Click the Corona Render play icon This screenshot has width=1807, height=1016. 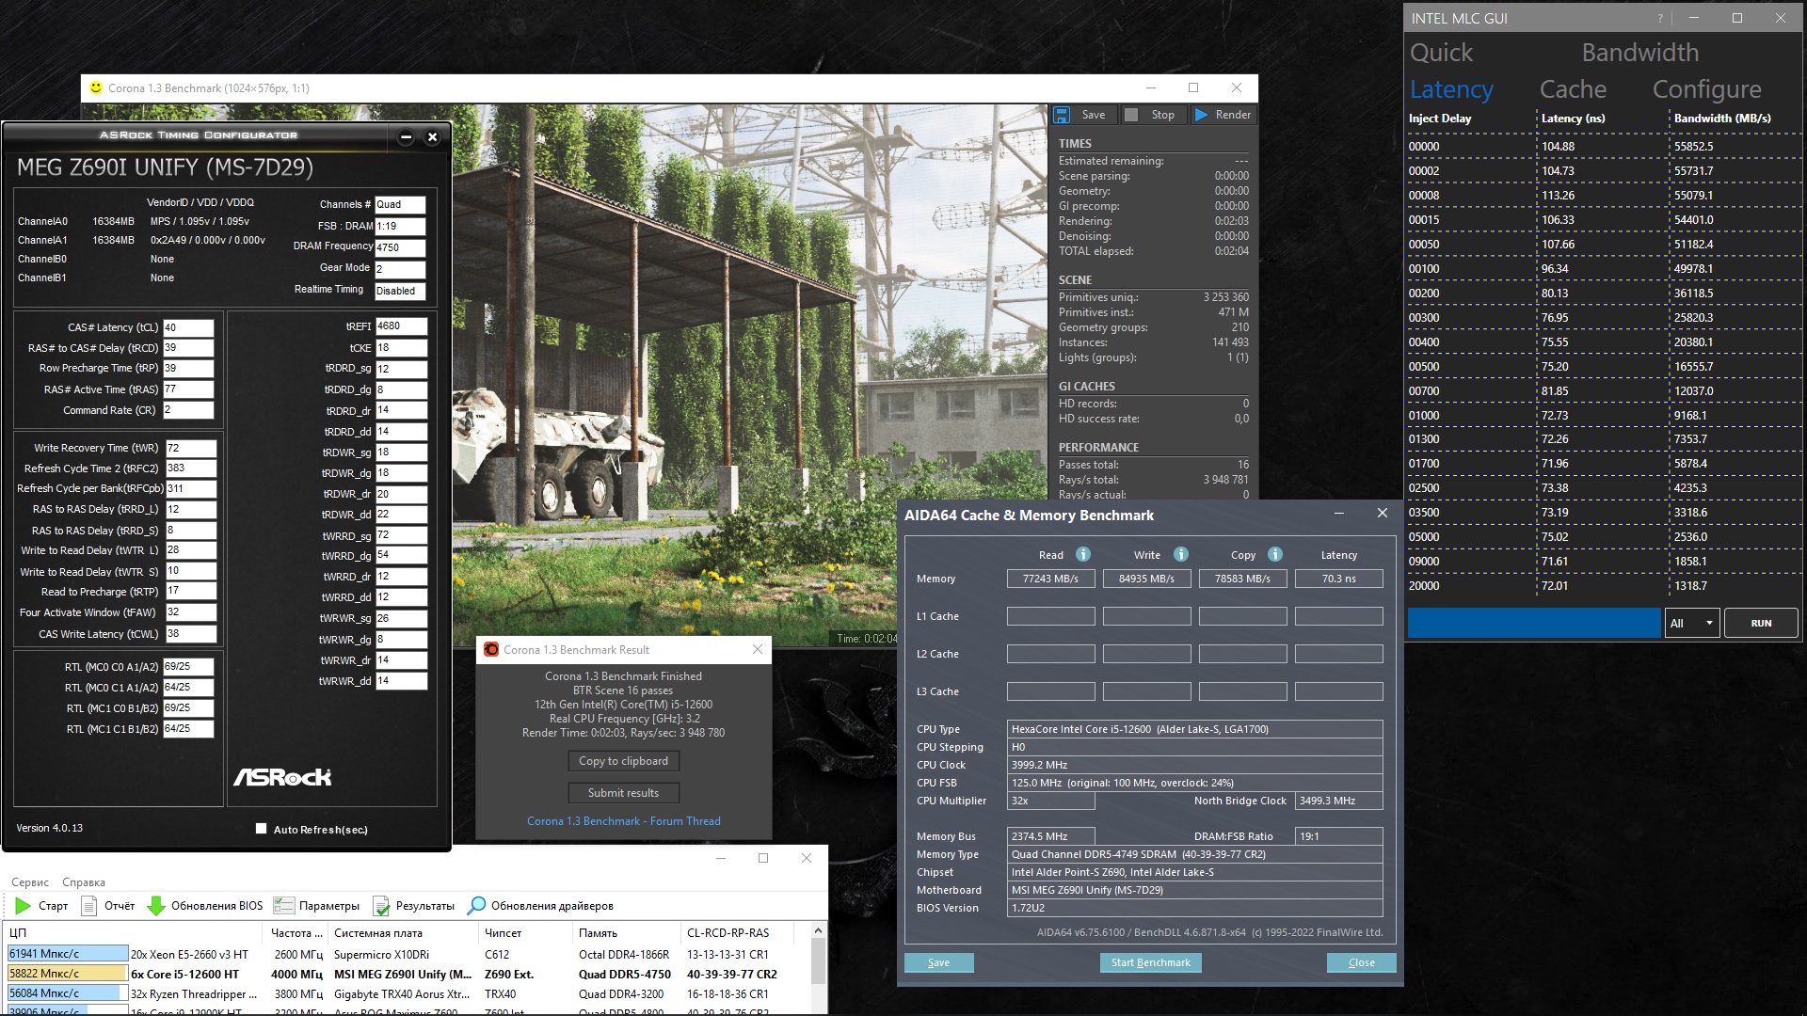coord(1202,115)
